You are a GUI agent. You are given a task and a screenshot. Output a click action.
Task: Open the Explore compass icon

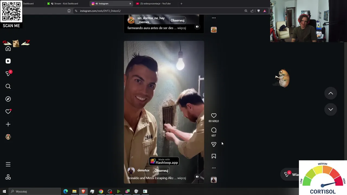coord(8,99)
